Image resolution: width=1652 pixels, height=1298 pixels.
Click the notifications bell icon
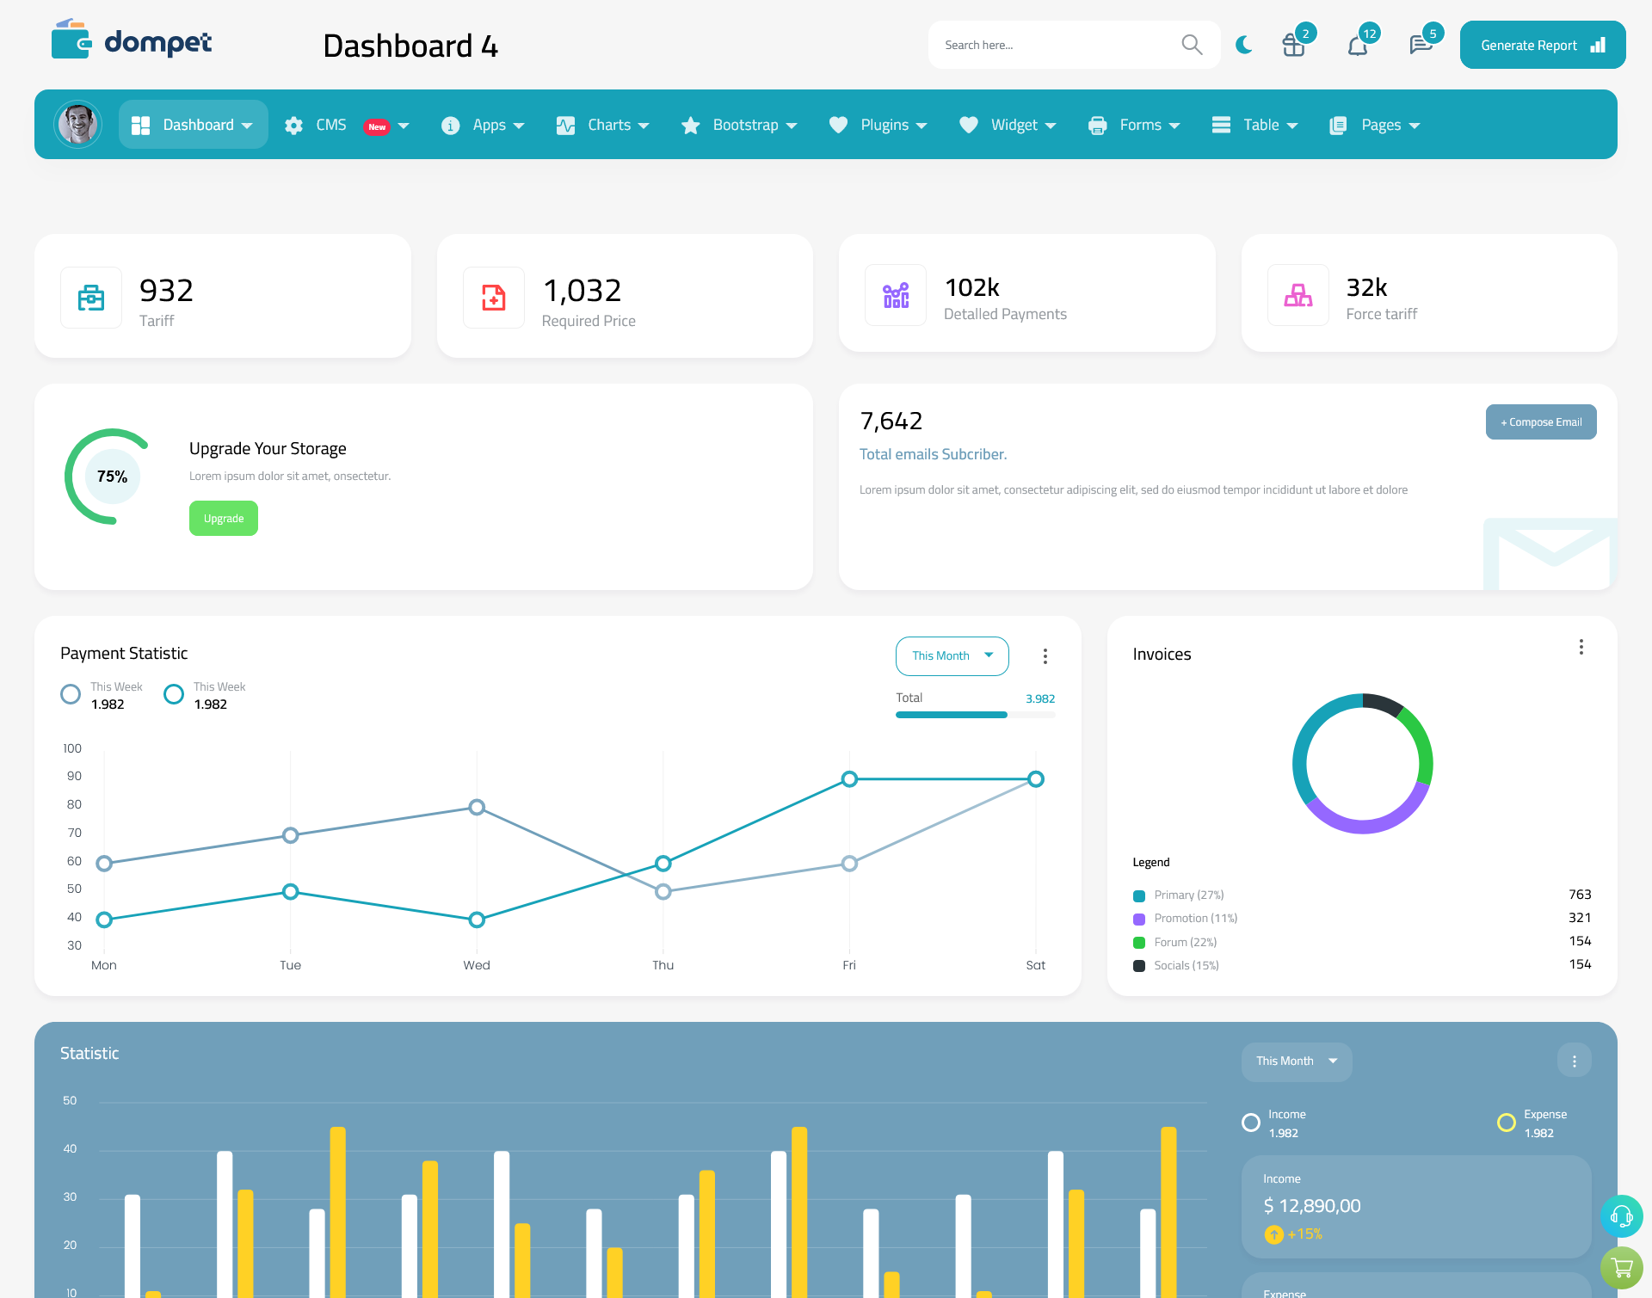pos(1357,44)
